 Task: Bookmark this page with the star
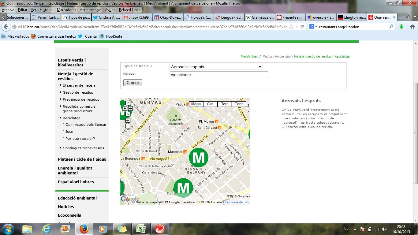[x=291, y=27]
